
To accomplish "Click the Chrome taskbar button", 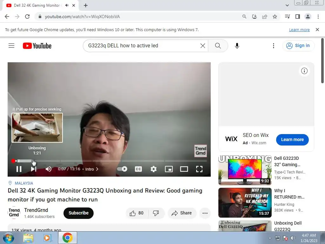I will 68,238.
